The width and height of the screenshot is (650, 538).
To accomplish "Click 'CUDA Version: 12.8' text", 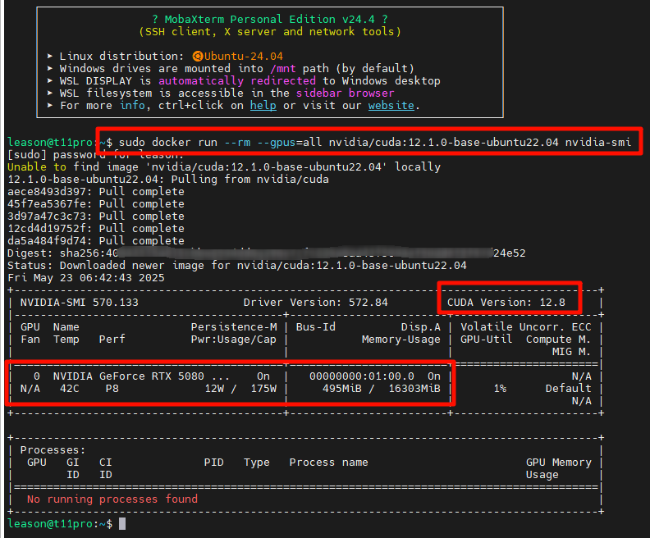I will pyautogui.click(x=506, y=303).
